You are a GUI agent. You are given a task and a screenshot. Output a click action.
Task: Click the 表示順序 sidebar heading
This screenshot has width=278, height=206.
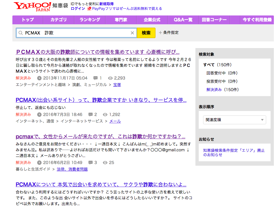coord(206,107)
